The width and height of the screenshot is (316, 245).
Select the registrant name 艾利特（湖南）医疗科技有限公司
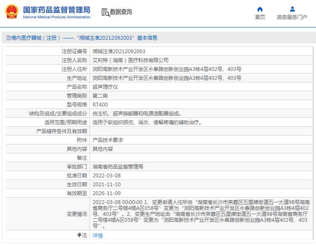tap(131, 60)
